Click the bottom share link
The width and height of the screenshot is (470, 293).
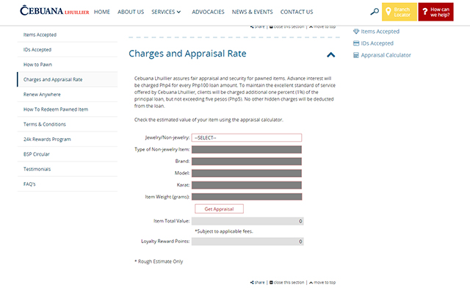click(x=258, y=282)
